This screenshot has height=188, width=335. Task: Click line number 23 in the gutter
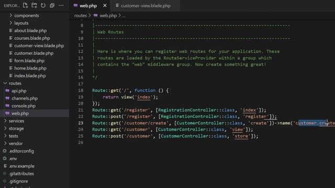click(81, 123)
